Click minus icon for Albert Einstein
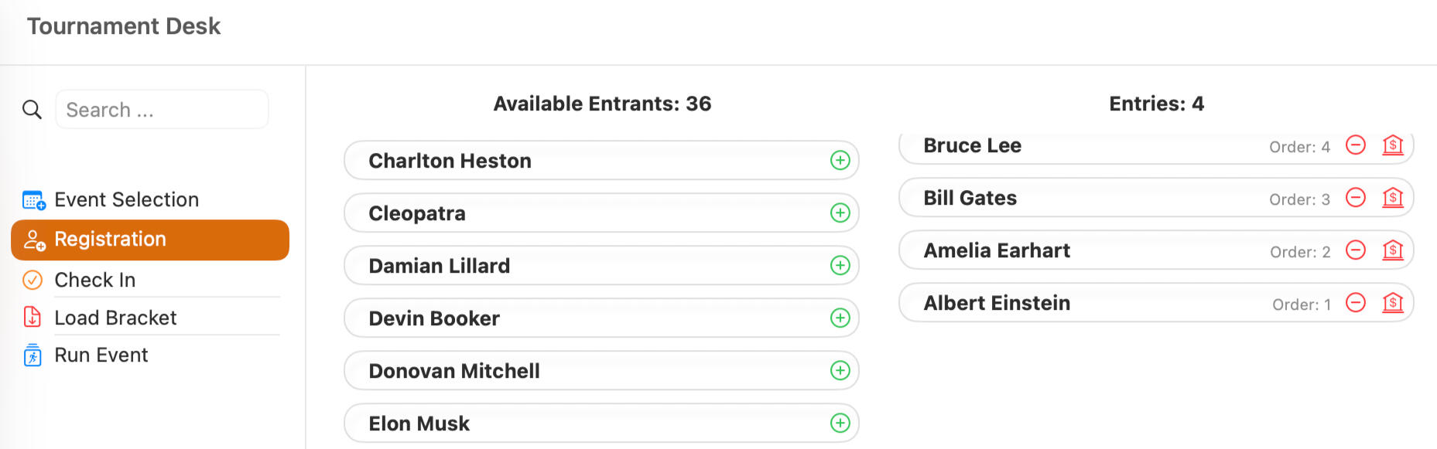 1356,303
